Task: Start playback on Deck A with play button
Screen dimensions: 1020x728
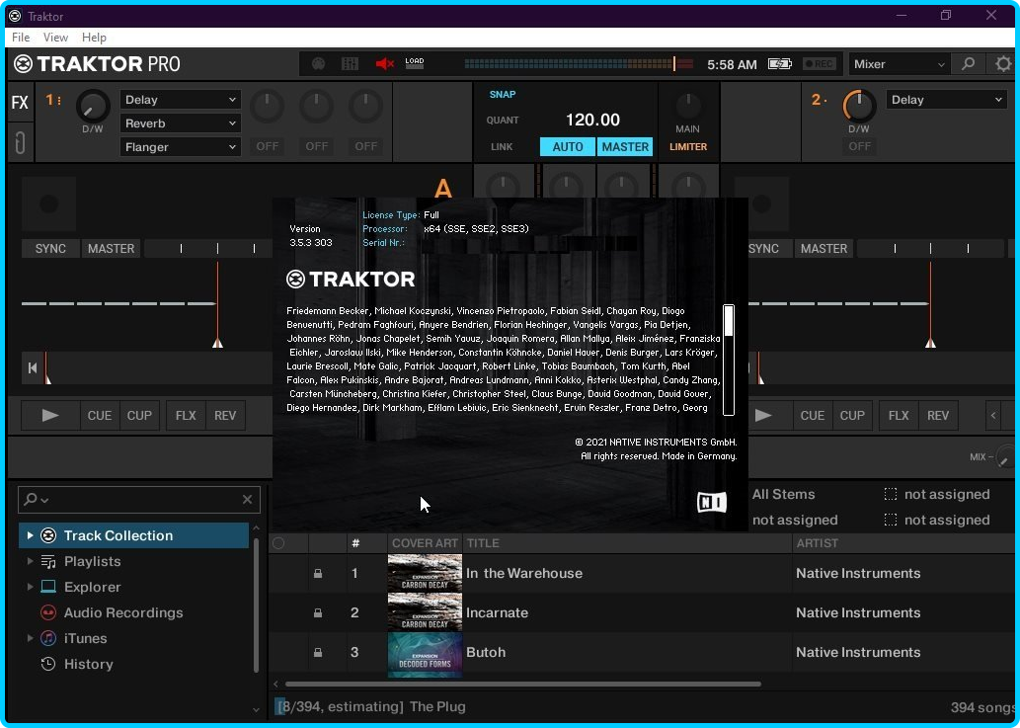Action: pos(50,416)
